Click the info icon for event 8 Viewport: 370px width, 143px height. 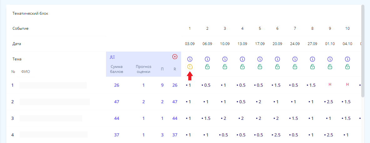coord(312,59)
